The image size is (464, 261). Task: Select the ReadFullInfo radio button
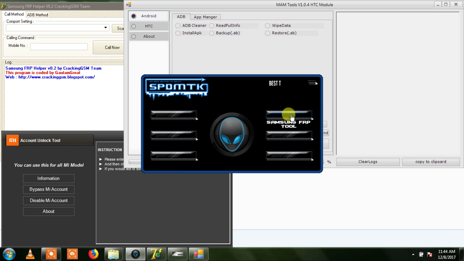pos(211,26)
